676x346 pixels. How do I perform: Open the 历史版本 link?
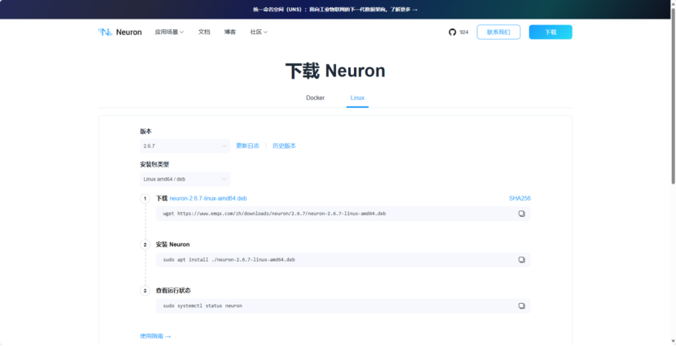click(284, 146)
